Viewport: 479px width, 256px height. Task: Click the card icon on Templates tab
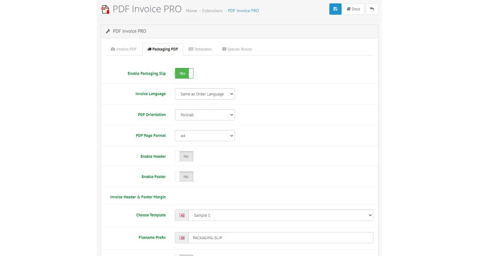[191, 49]
